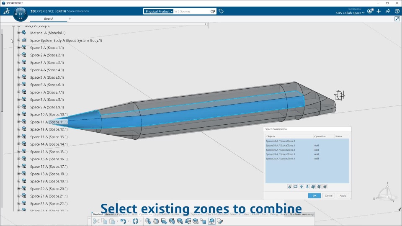Screen dimensions: 402x226
Task: Expand the Space.1 A tree node
Action: (18, 48)
